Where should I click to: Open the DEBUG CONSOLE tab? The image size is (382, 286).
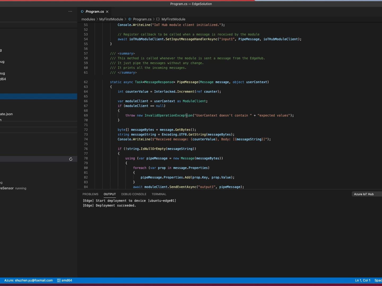pyautogui.click(x=133, y=194)
